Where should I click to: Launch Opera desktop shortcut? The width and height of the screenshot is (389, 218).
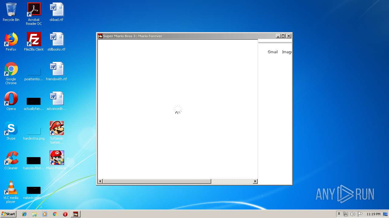pos(11,101)
